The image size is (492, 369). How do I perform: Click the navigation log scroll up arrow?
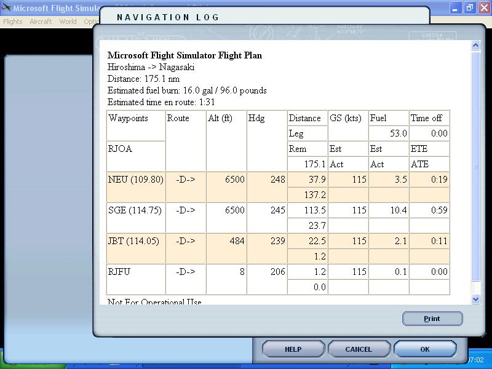point(475,46)
